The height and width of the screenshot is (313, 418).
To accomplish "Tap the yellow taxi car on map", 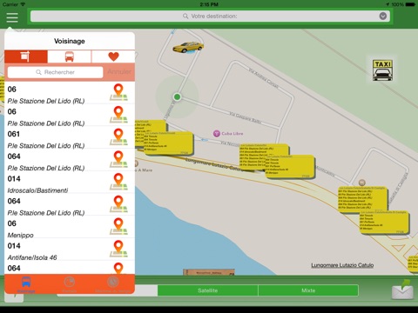I will coord(188,47).
